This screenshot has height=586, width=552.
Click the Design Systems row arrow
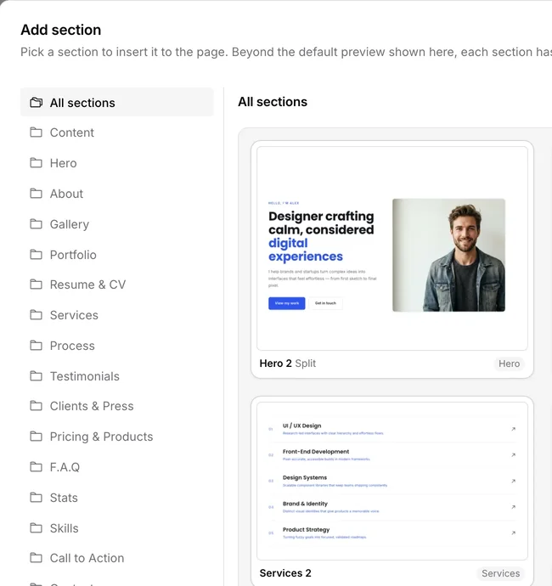513,481
